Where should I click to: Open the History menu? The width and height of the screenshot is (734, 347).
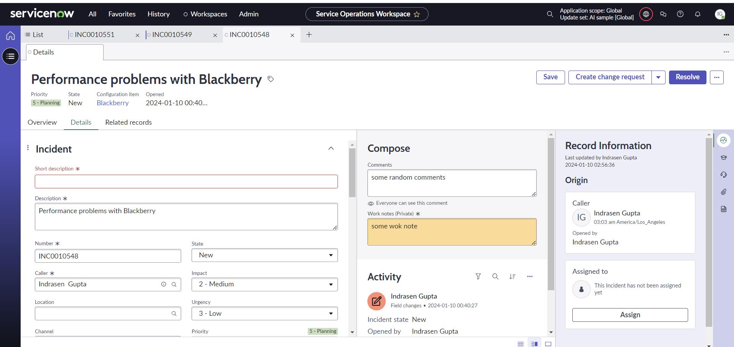[x=159, y=14]
